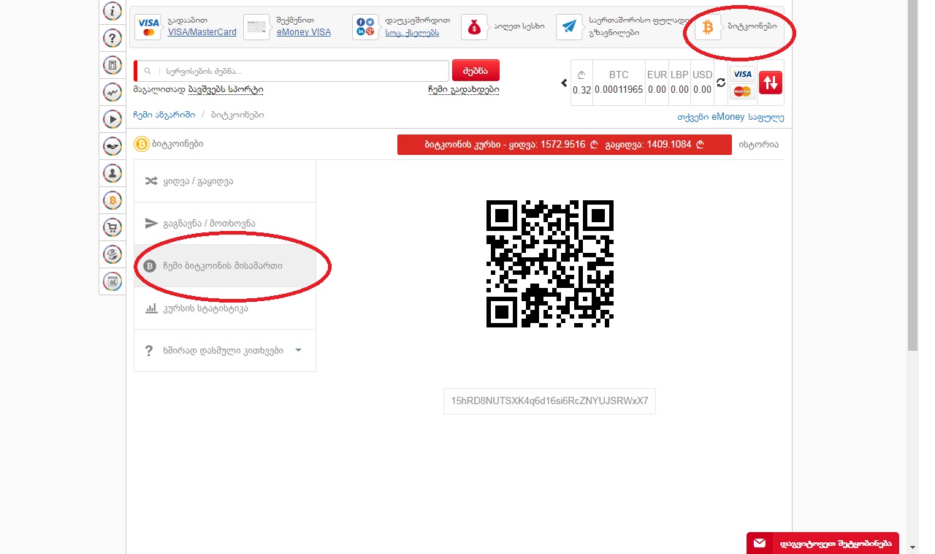This screenshot has width=935, height=554.
Task: Open the calendar sidebar icon at bottom
Action: pyautogui.click(x=112, y=281)
